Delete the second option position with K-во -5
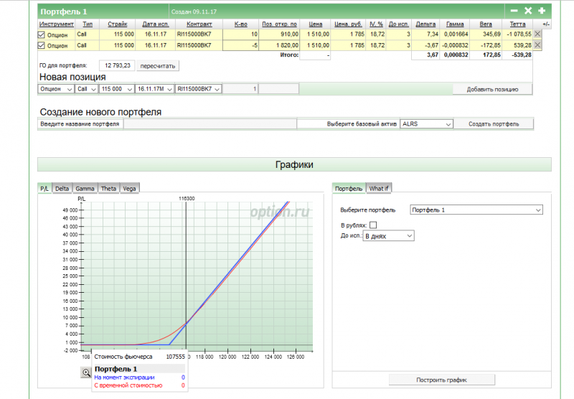 (537, 44)
